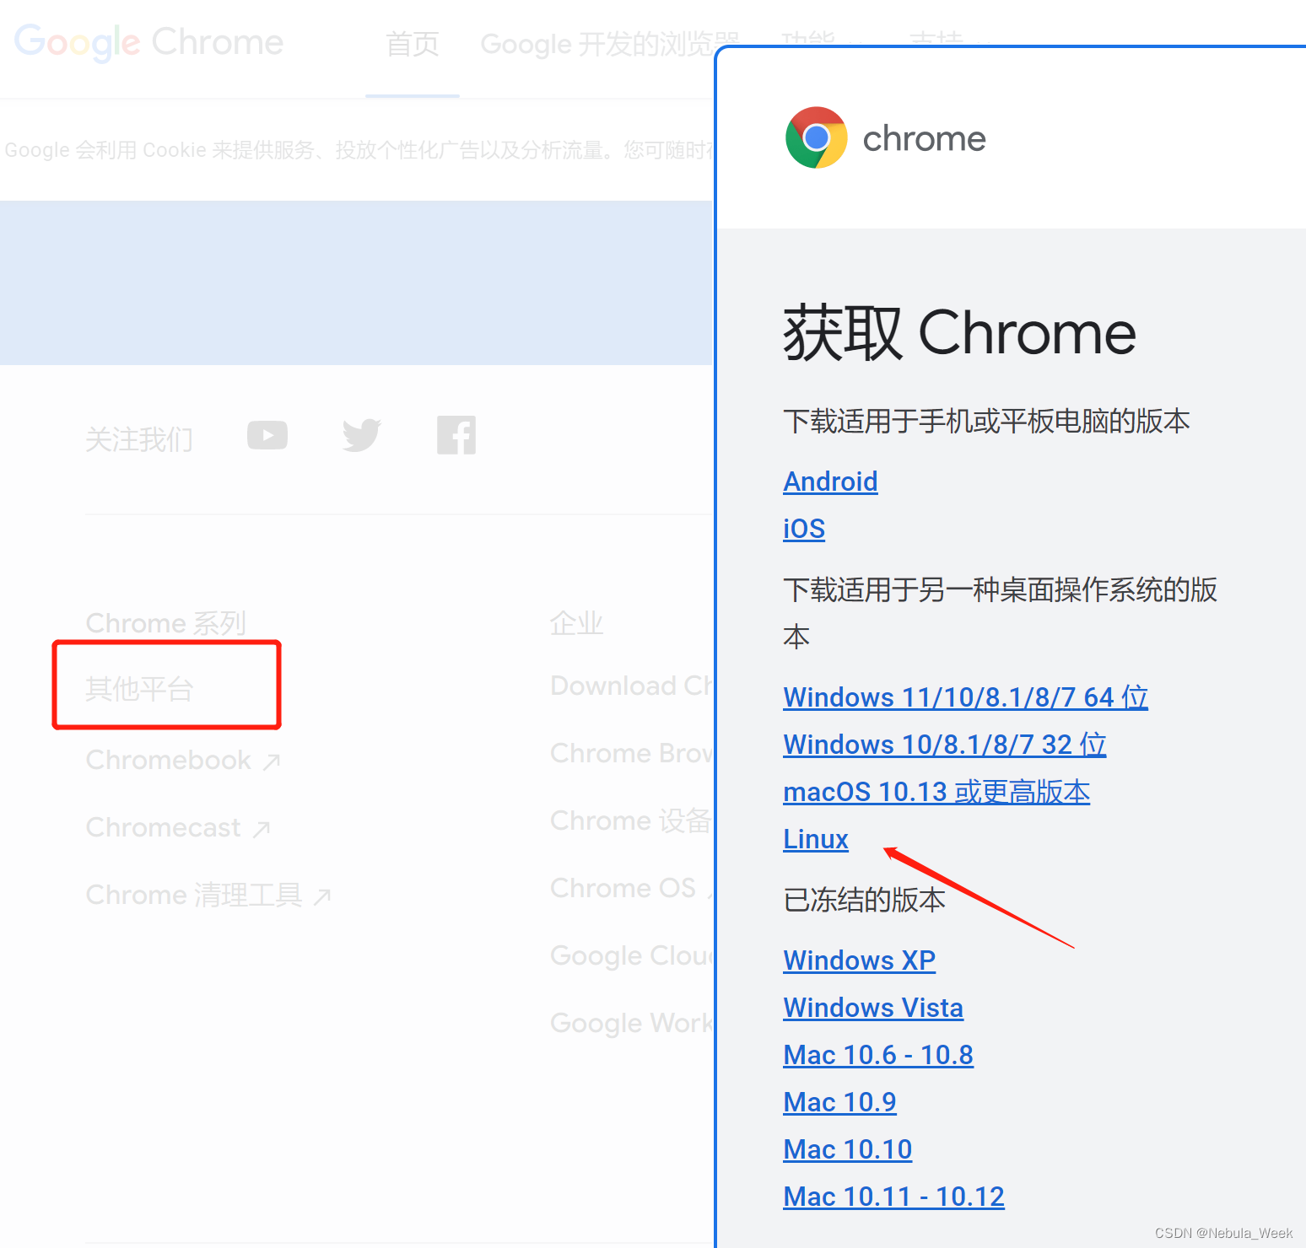Select macOS 10.13 或更高版本 link
Image resolution: width=1306 pixels, height=1248 pixels.
point(936,792)
